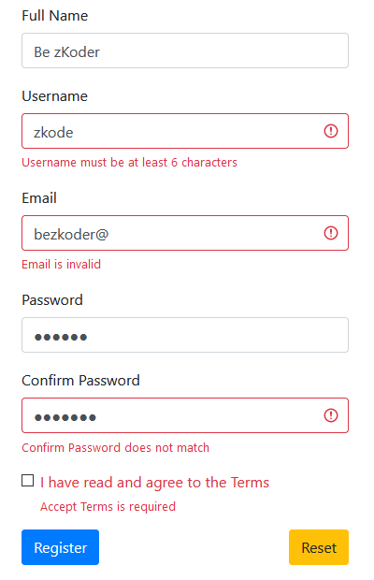This screenshot has height=580, width=374.
Task: Click the Username label text
Action: pos(54,96)
